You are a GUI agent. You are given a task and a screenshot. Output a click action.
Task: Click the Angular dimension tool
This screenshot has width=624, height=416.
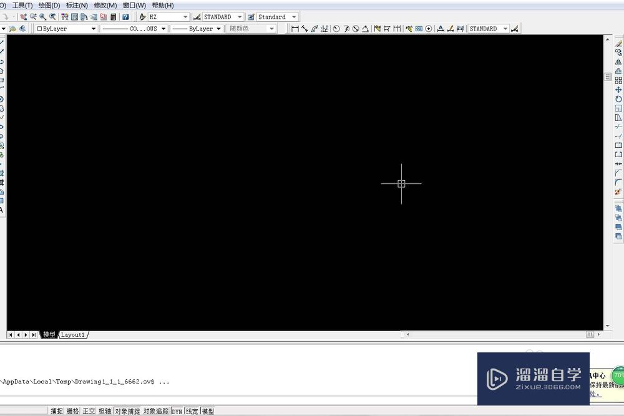tap(365, 29)
